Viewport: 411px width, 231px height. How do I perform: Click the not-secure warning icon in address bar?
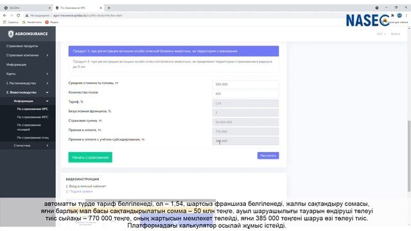click(27, 15)
